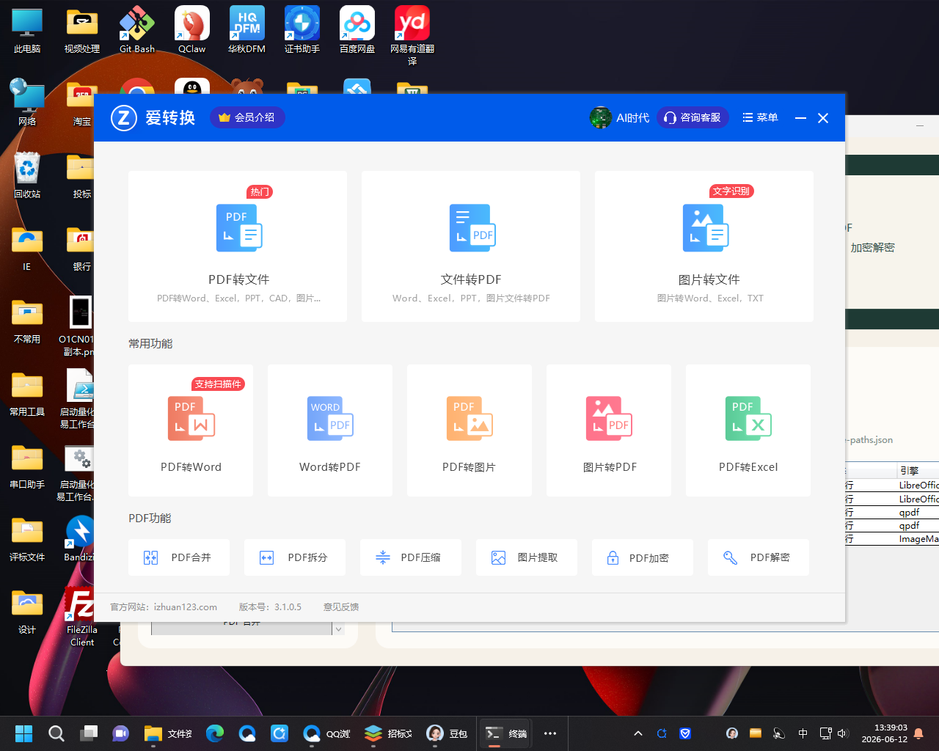Start the PDF压缩 compress function

pyautogui.click(x=411, y=557)
